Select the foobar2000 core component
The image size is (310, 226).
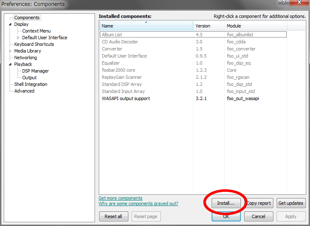tap(193, 70)
